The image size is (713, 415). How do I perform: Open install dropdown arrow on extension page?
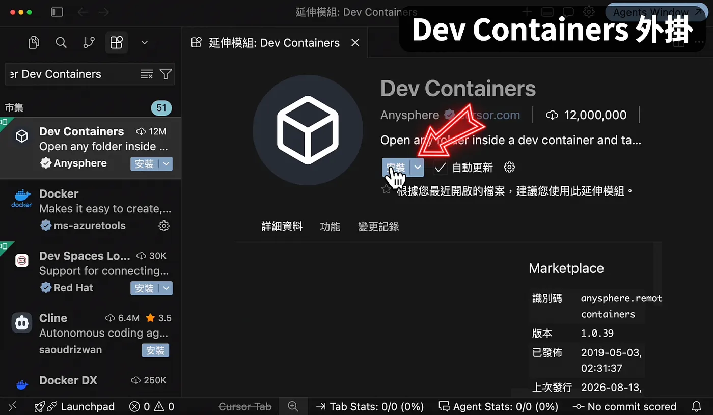(x=418, y=167)
